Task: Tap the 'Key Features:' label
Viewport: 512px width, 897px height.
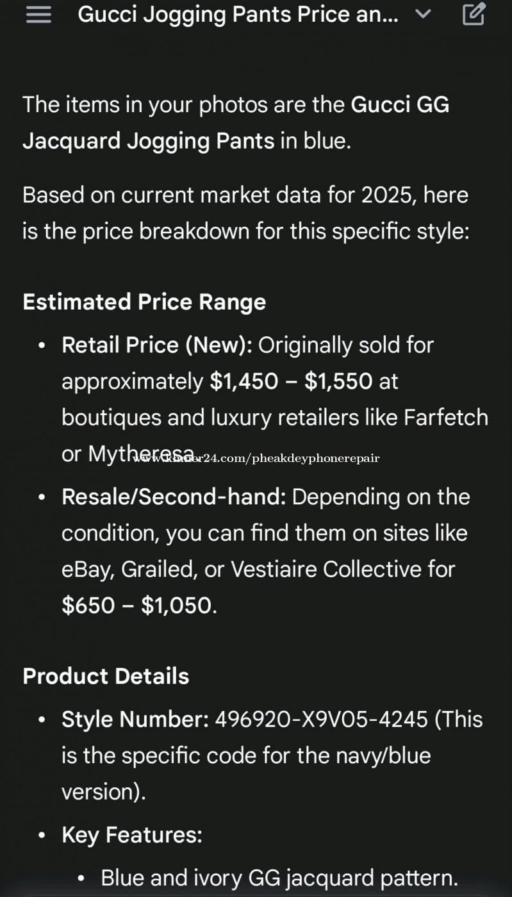Action: [132, 835]
